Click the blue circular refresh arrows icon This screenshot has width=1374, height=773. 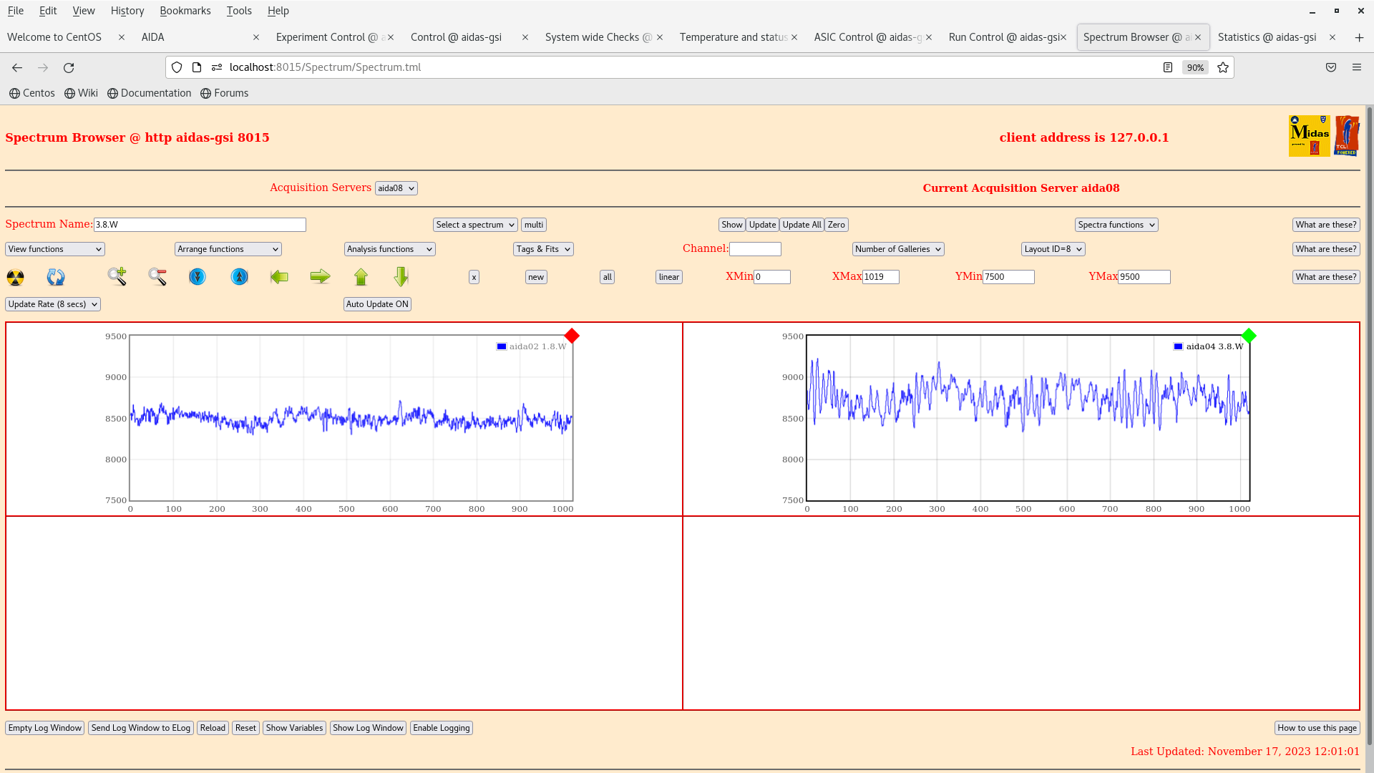coord(56,277)
